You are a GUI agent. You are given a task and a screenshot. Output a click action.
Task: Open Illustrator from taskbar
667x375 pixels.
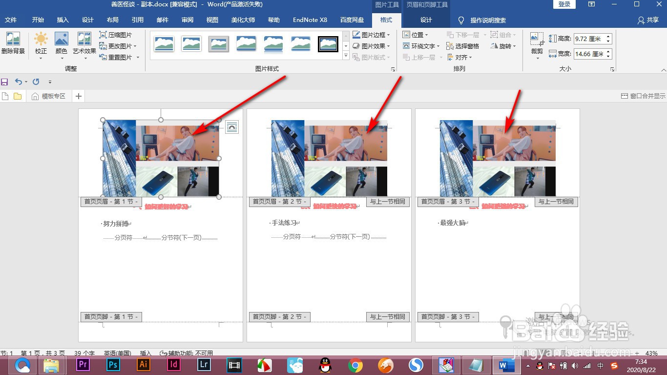coord(144,365)
